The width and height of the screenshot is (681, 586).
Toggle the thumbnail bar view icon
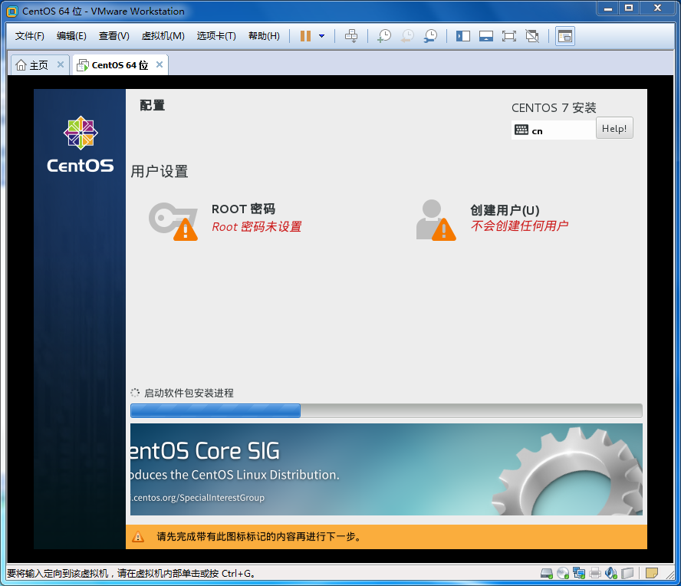pyautogui.click(x=485, y=36)
